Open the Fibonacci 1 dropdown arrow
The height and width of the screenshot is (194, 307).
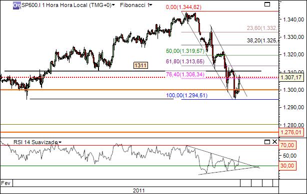click(x=150, y=4)
